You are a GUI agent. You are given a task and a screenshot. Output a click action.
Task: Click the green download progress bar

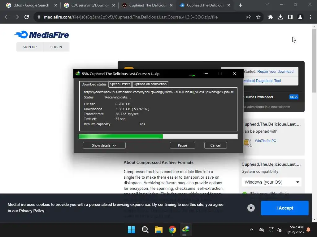tap(158, 136)
